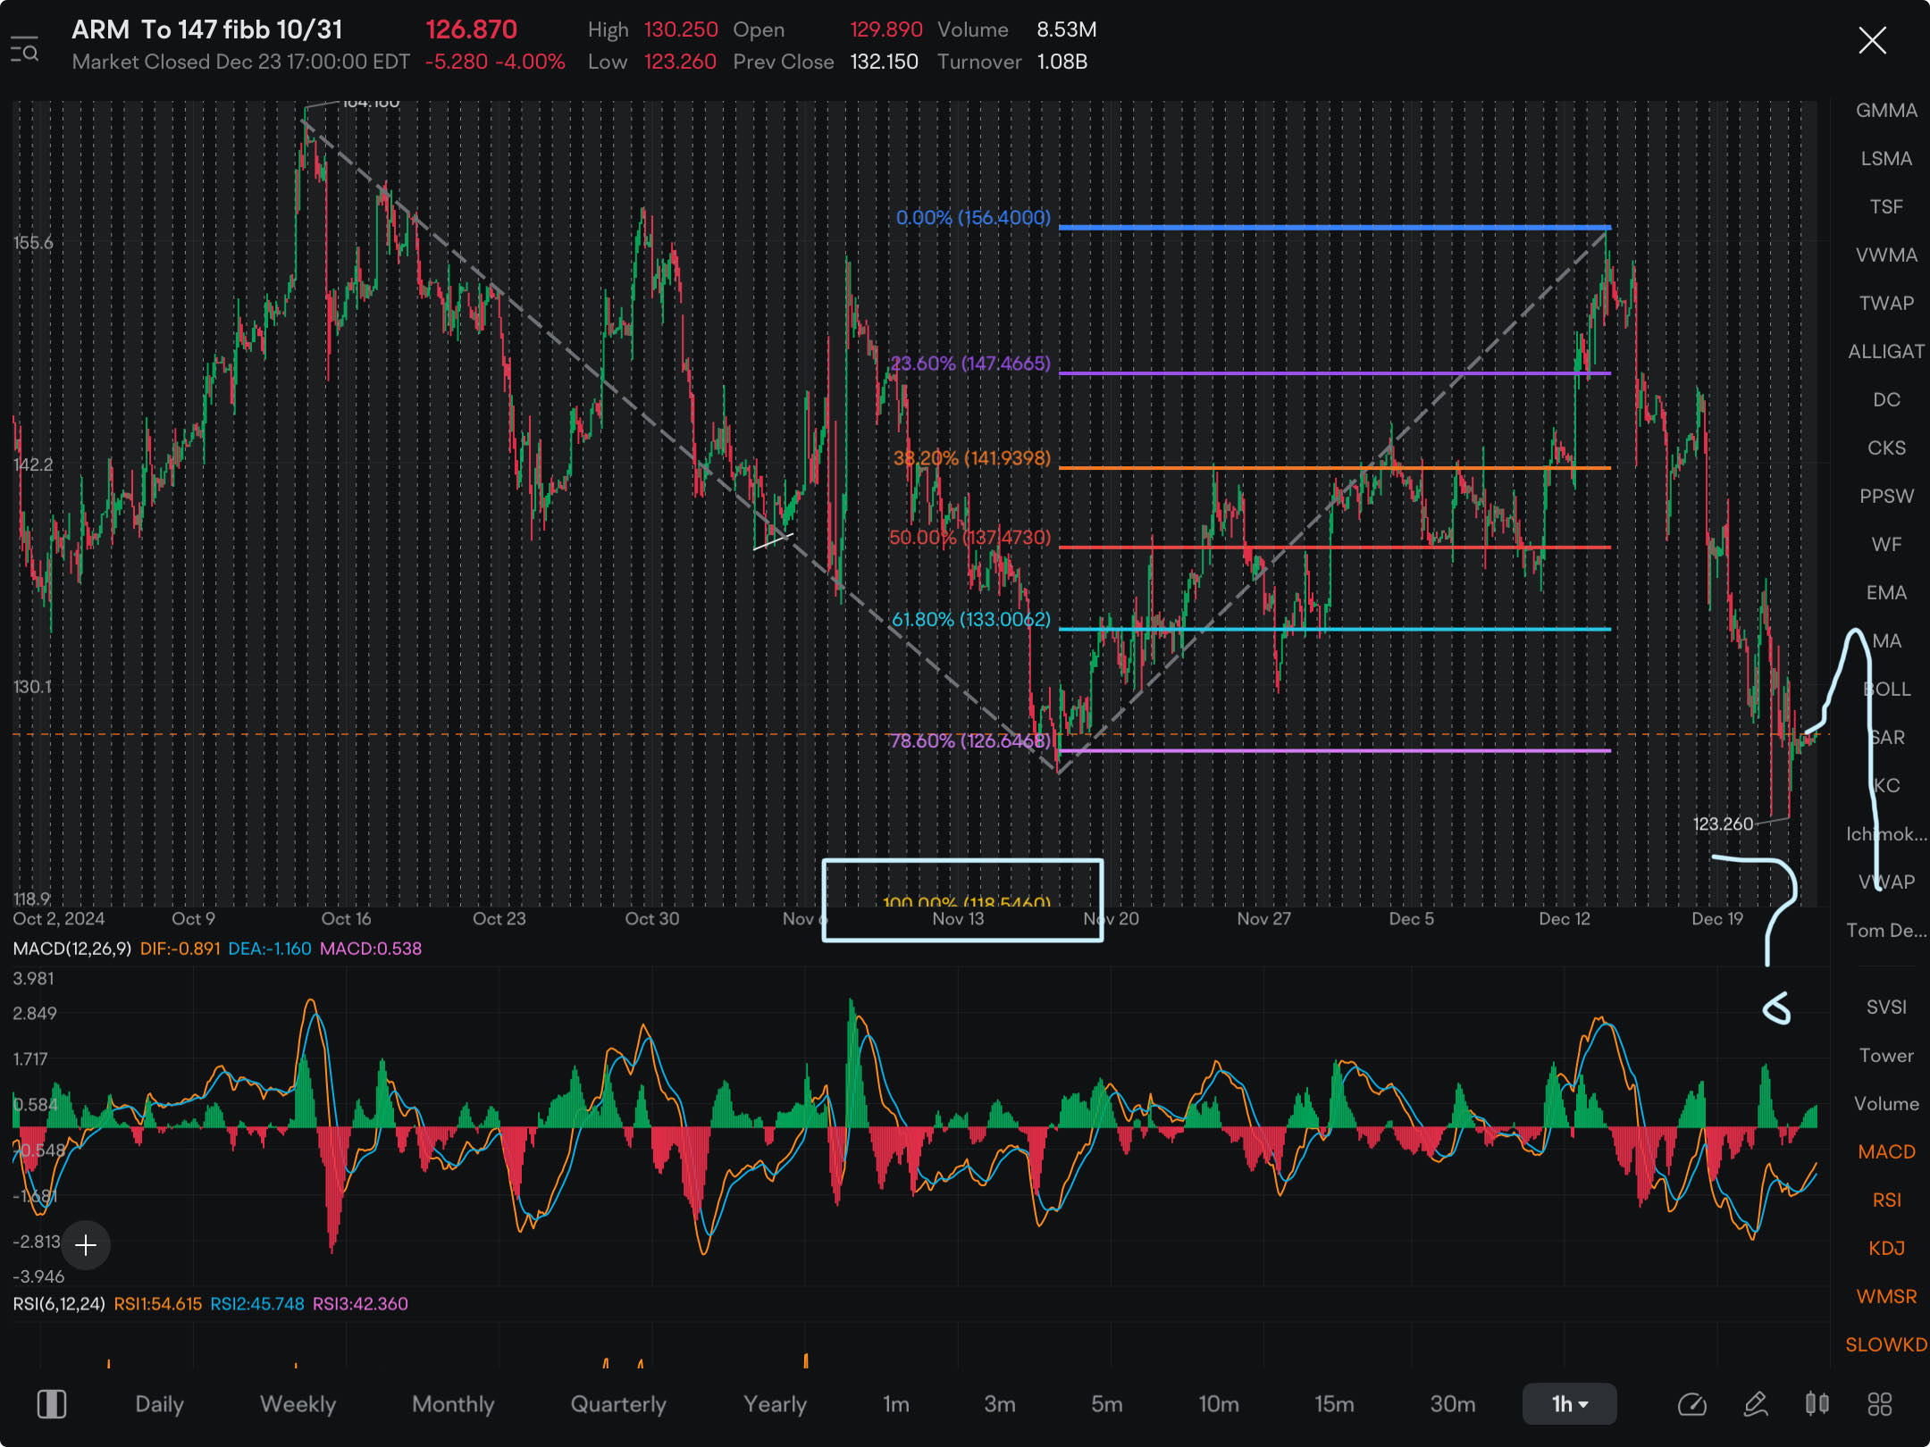Expand the 1h interval dropdown
Screen dimensions: 1930x1447
[x=1569, y=1404]
